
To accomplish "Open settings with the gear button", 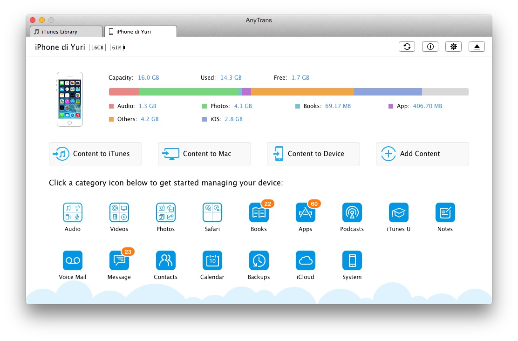I will coord(453,47).
